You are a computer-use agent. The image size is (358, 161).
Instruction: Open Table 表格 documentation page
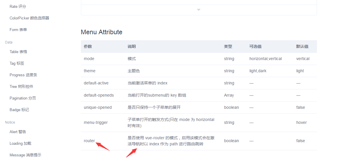coord(18,52)
